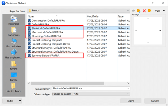The width and height of the screenshot is (168, 106).
Task: Open the Vues menu
Action: click(x=159, y=11)
